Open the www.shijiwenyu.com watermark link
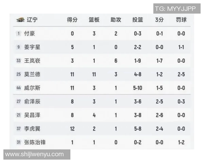Viewport: 204px width, 163px height. coord(35,154)
